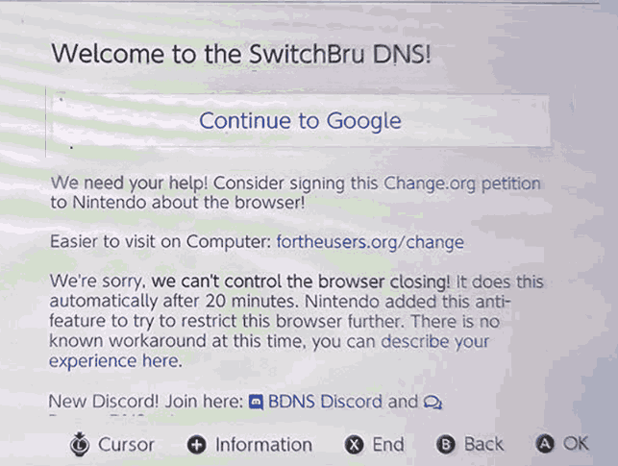Choose the End label in bottom bar
The width and height of the screenshot is (618, 466).
388,444
